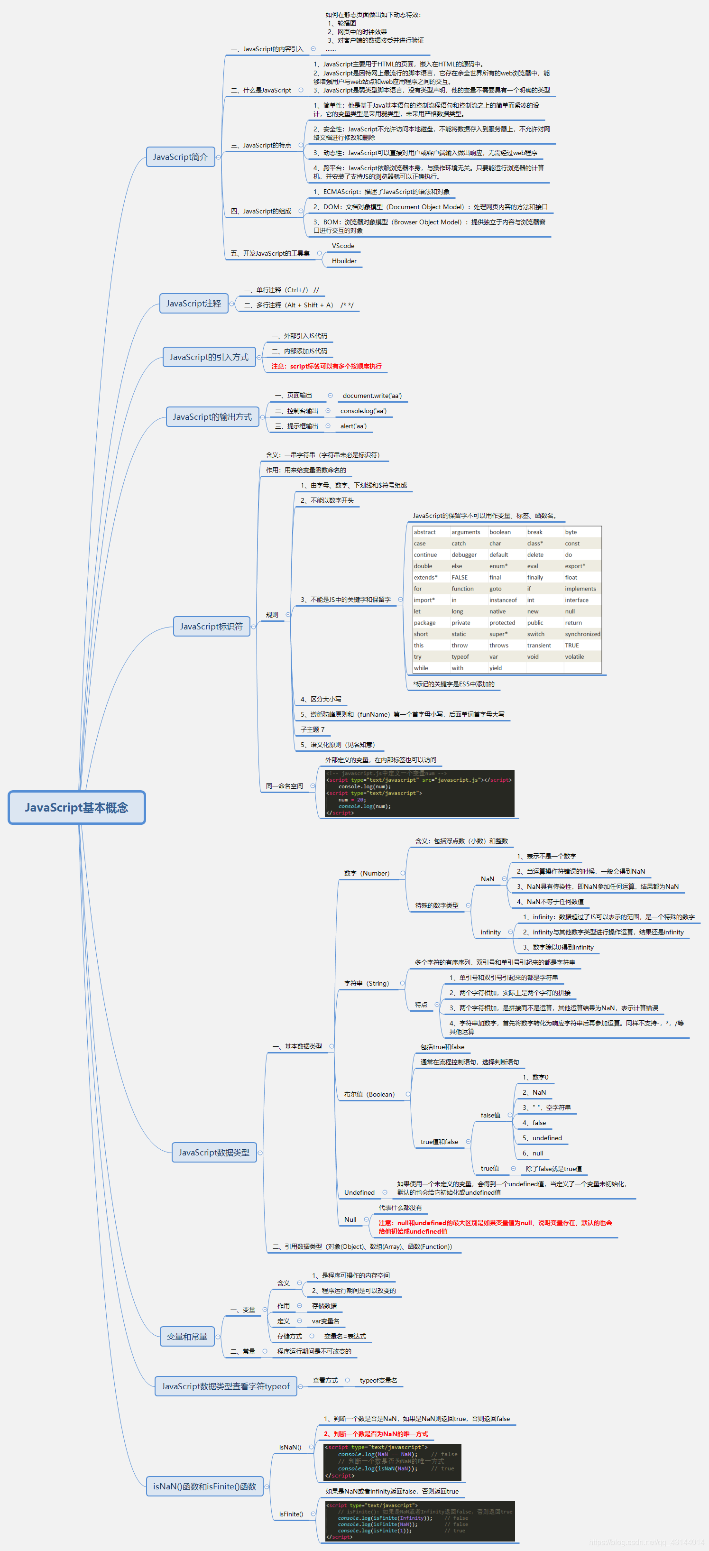Click the alert('aa') node
The width and height of the screenshot is (709, 1551).
(353, 425)
